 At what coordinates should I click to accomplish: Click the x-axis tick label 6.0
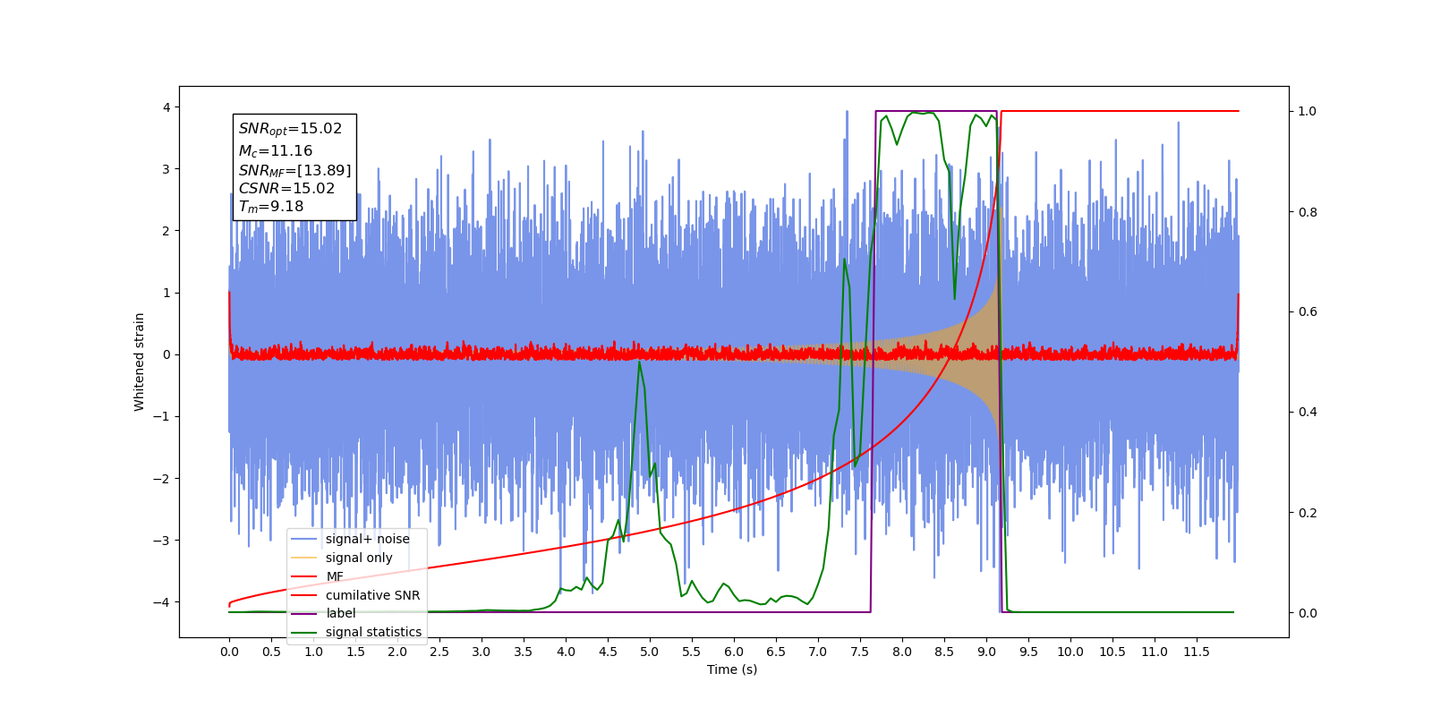tap(734, 652)
